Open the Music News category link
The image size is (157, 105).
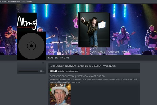pos(97,80)
